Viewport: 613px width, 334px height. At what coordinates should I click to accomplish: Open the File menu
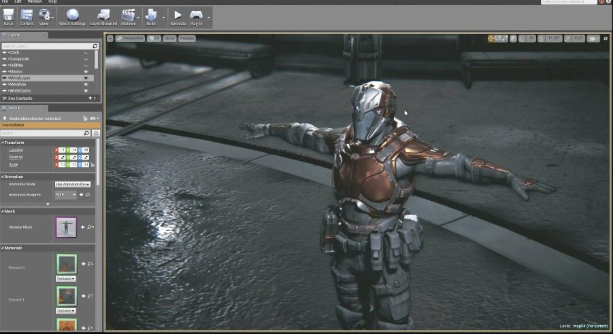(5, 1)
